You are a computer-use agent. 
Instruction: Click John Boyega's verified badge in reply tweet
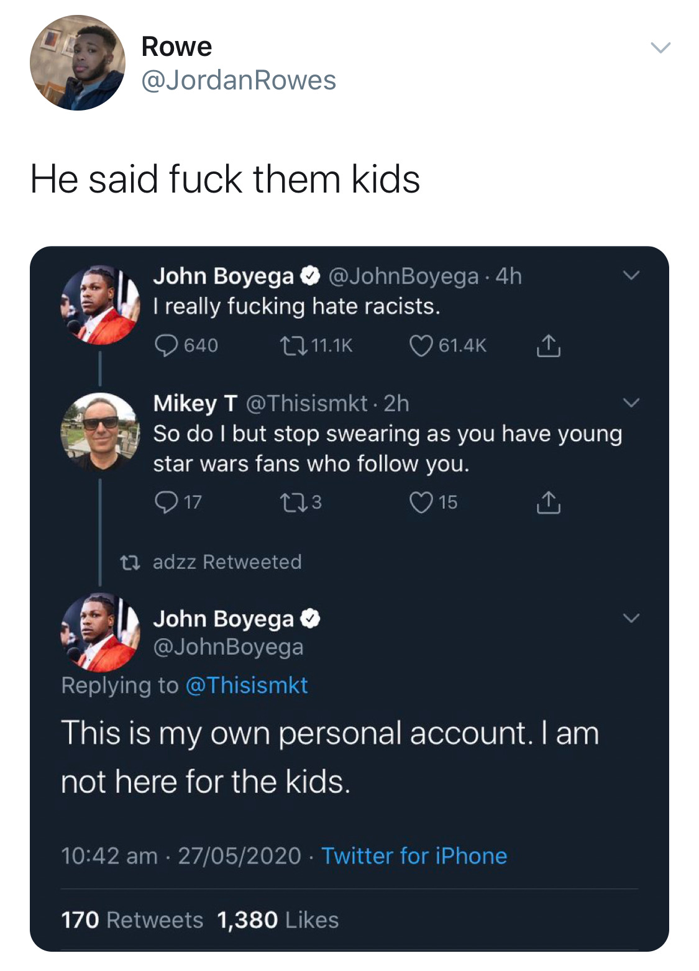[x=311, y=619]
